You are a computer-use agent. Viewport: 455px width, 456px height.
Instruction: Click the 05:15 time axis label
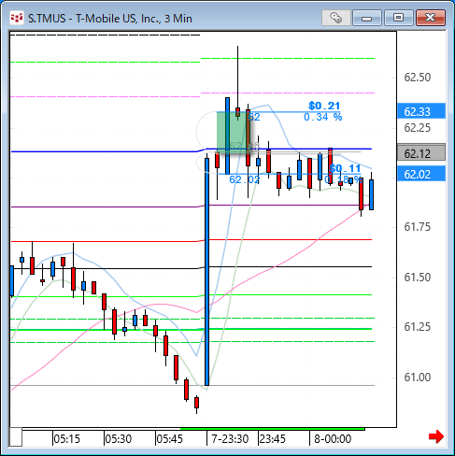click(x=67, y=439)
